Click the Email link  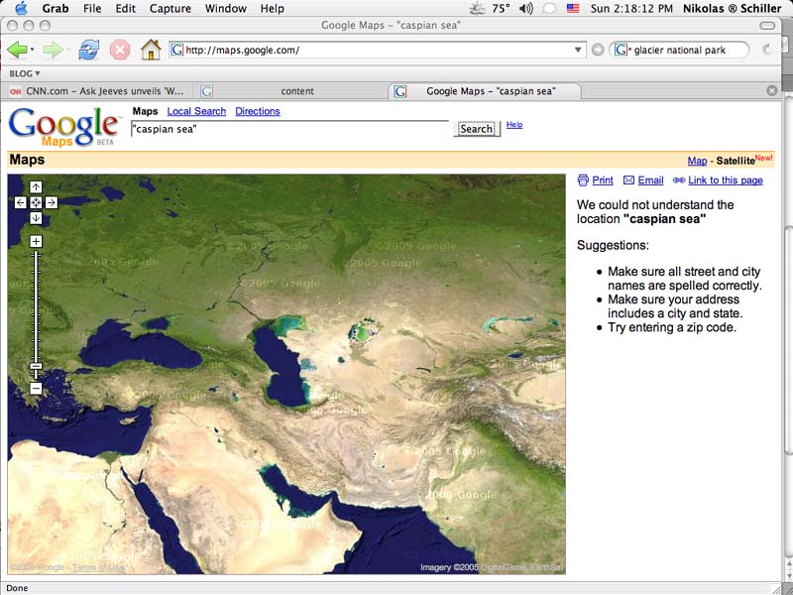650,180
